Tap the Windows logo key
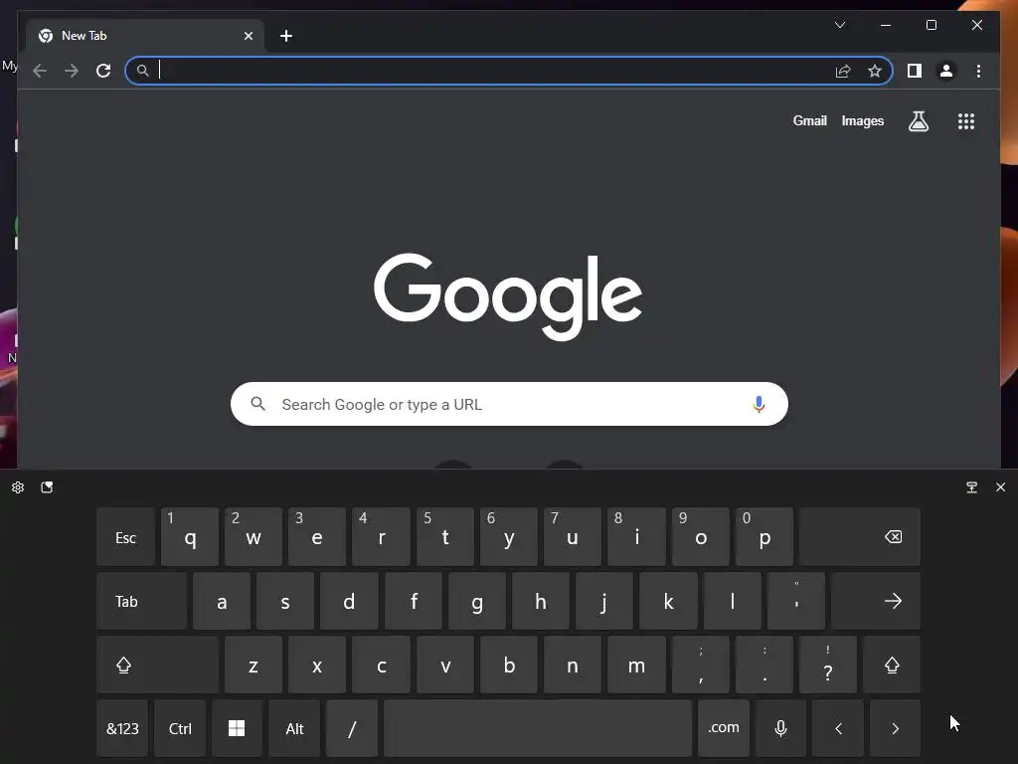1018x764 pixels. pos(237,728)
